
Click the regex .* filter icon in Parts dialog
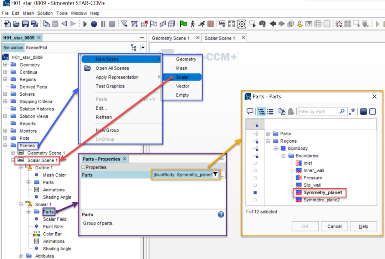pyautogui.click(x=352, y=111)
